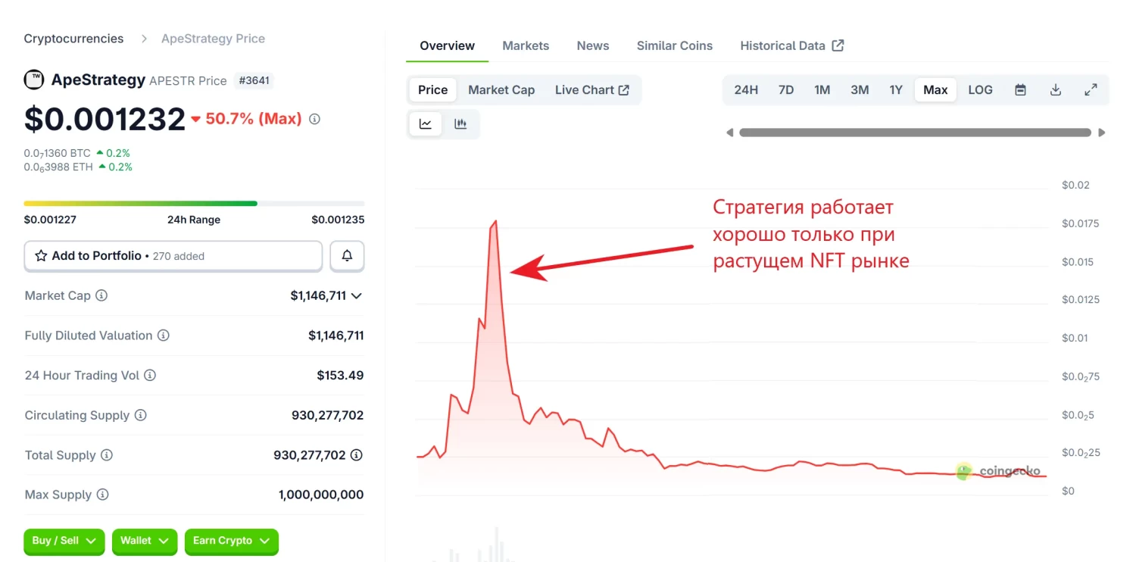This screenshot has height=562, width=1136.
Task: Select the 24H time range
Action: [746, 90]
